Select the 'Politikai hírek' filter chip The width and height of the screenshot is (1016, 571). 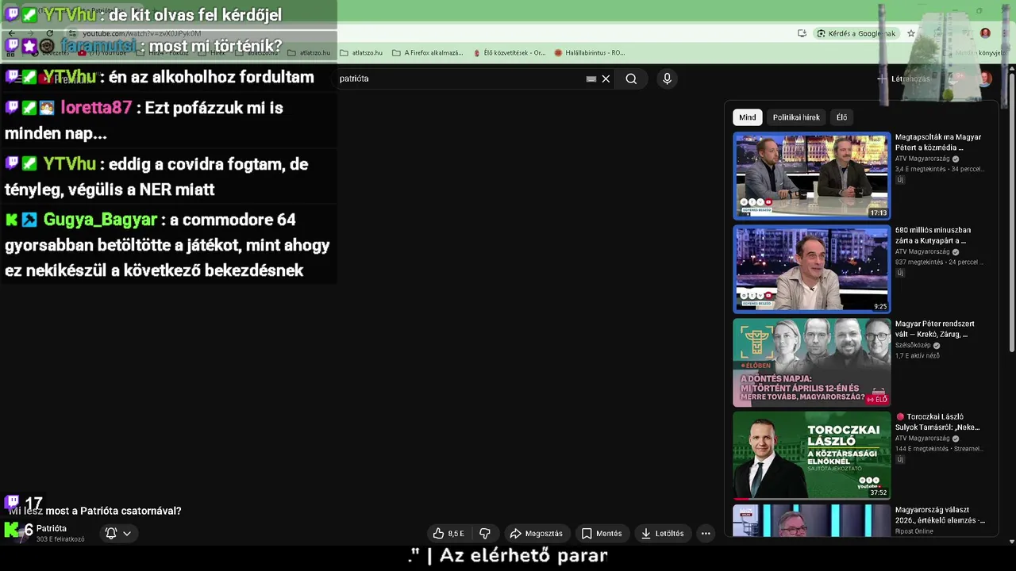[796, 117]
